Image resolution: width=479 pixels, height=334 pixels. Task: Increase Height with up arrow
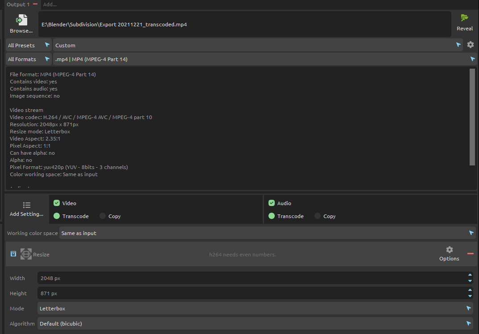pyautogui.click(x=470, y=290)
